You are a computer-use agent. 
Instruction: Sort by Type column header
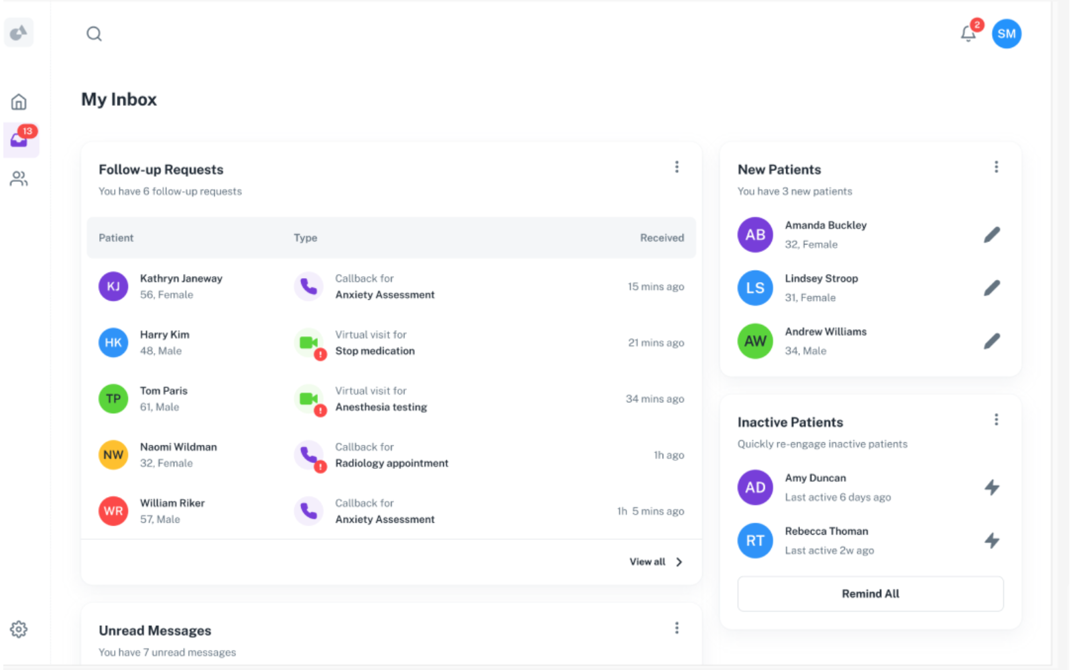click(305, 238)
